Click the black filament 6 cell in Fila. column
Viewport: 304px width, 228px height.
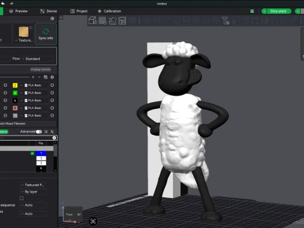click(41, 168)
